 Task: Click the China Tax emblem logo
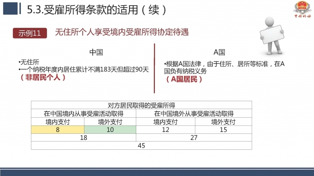point(302,9)
